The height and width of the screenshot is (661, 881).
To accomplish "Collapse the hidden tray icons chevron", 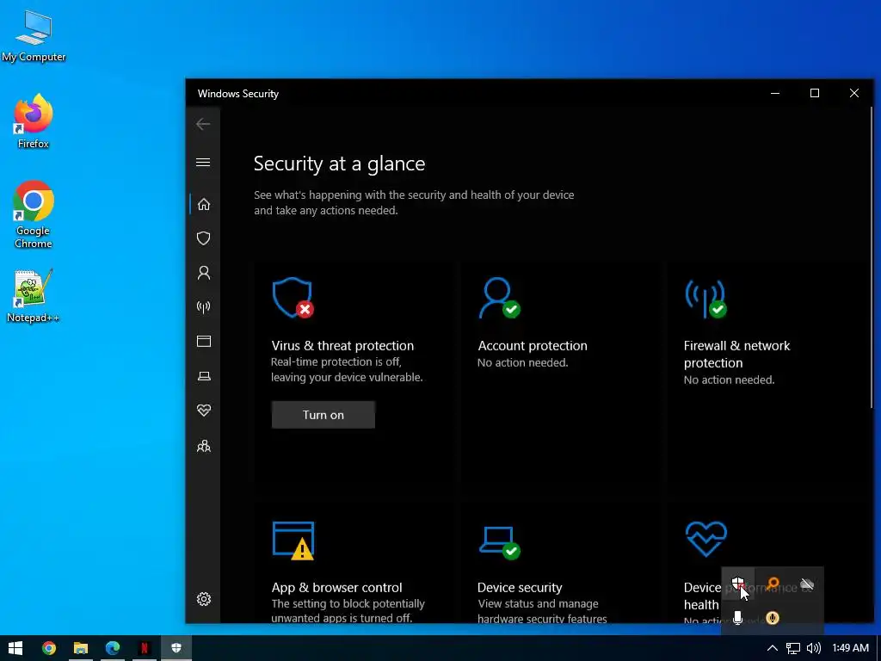I will tap(773, 649).
